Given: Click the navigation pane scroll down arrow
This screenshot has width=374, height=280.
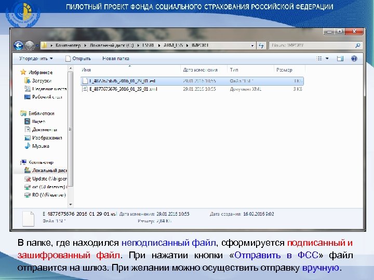Looking at the screenshot, I should pyautogui.click(x=70, y=204).
